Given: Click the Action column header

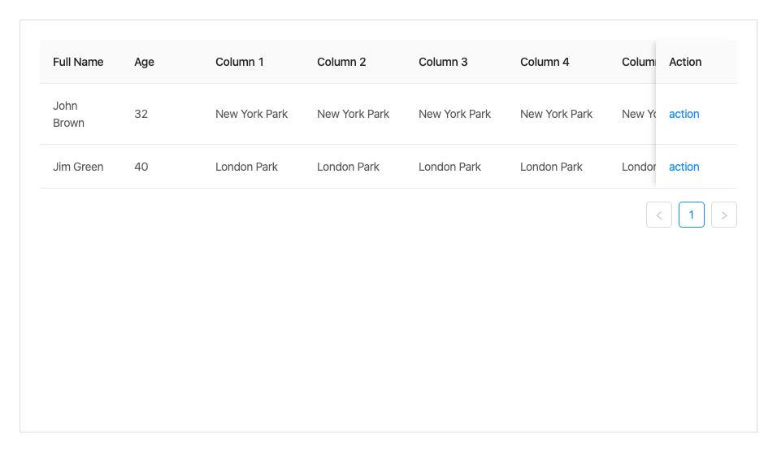Looking at the screenshot, I should pyautogui.click(x=685, y=62).
